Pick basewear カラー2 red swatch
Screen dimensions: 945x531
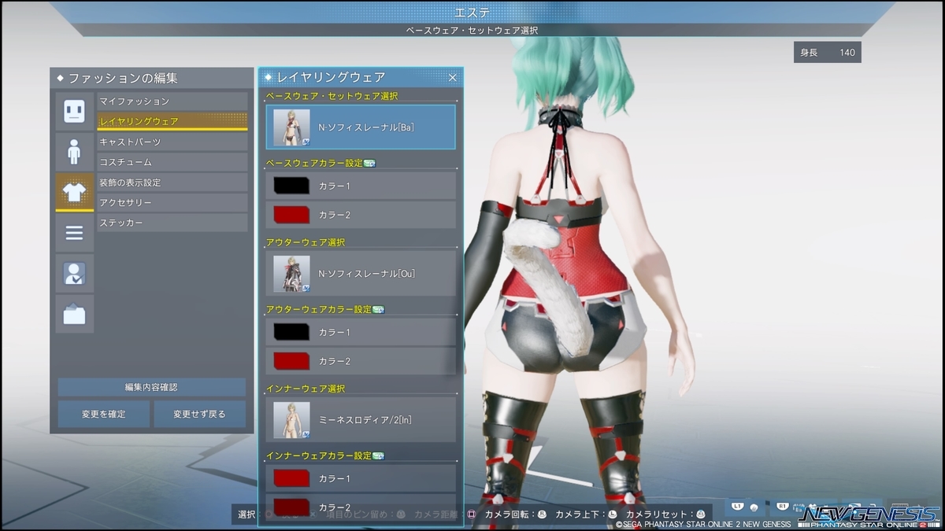tap(291, 214)
